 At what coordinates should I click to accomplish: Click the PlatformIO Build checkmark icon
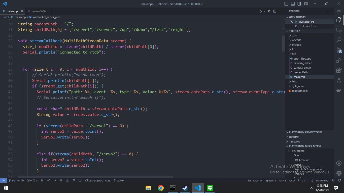[49, 180]
